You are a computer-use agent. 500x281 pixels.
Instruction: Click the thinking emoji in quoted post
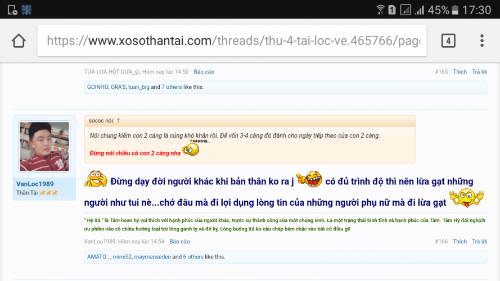[191, 149]
